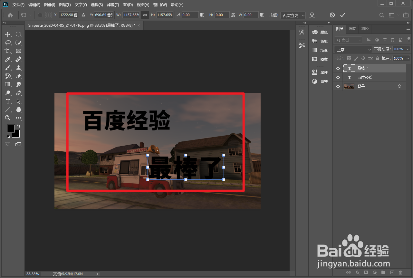Open the 渐变 panel
The height and width of the screenshot is (278, 413).
320,50
